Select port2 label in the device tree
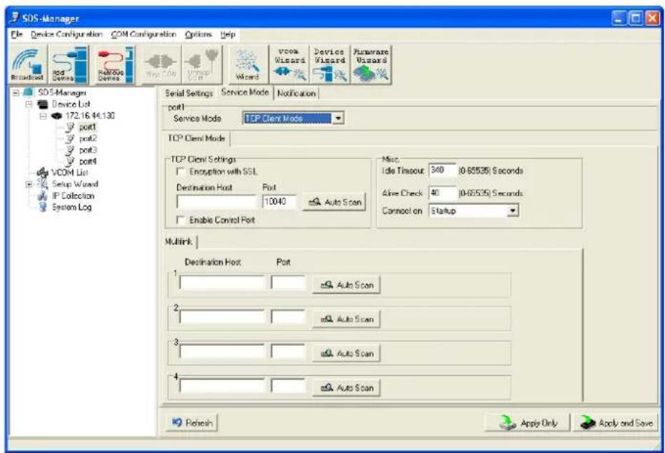665x453 pixels. click(x=88, y=138)
